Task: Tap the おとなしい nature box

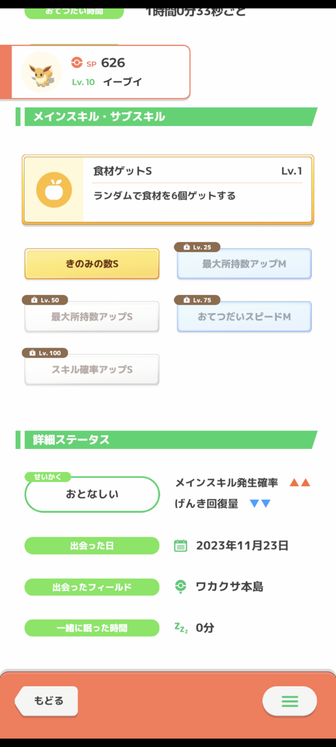Action: 92,494
